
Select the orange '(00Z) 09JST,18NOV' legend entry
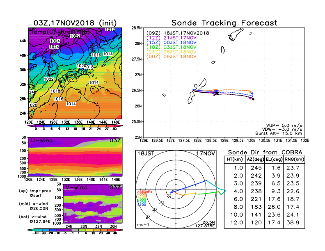171,57
